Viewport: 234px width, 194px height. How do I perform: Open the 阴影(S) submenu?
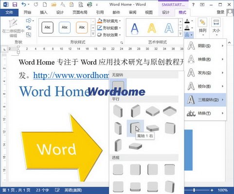click(x=205, y=46)
